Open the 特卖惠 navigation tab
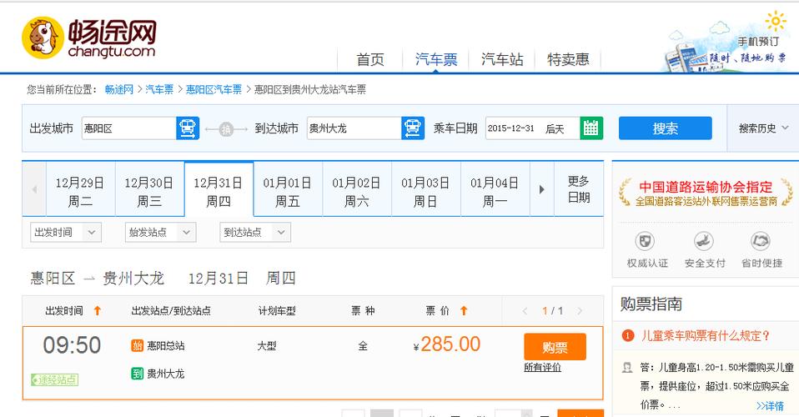The height and width of the screenshot is (417, 799). click(x=568, y=60)
